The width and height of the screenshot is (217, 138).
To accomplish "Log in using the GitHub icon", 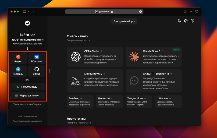I will point(37,69).
